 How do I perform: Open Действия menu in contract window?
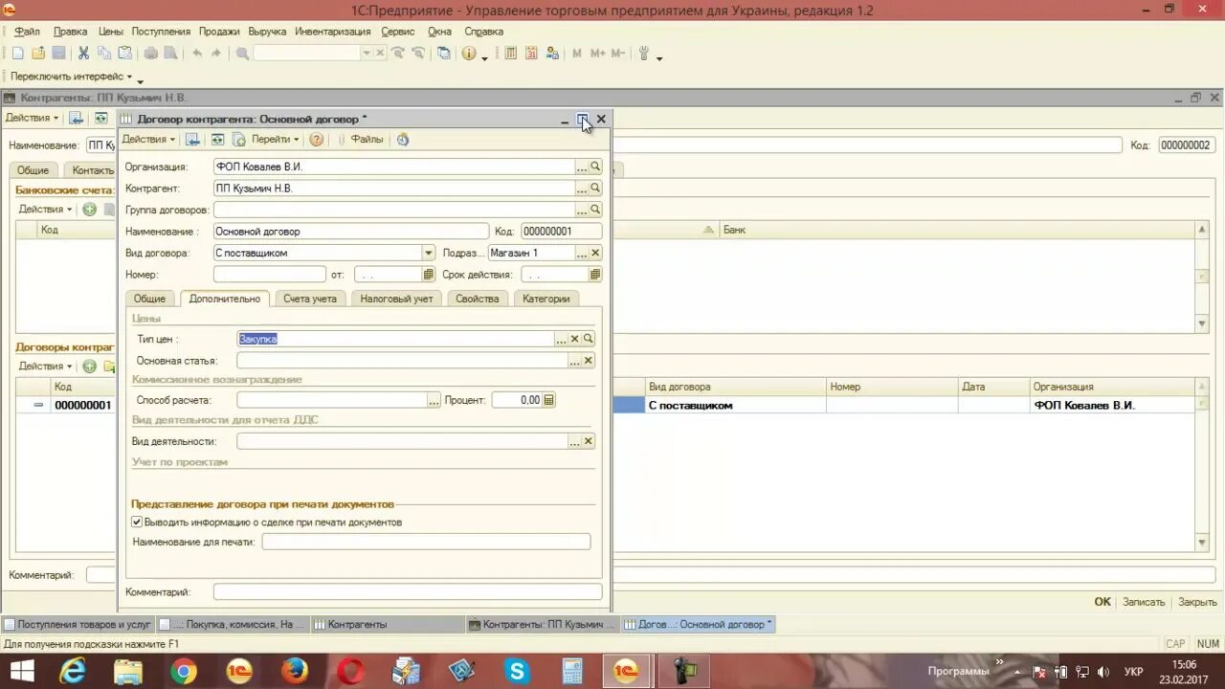click(x=148, y=140)
